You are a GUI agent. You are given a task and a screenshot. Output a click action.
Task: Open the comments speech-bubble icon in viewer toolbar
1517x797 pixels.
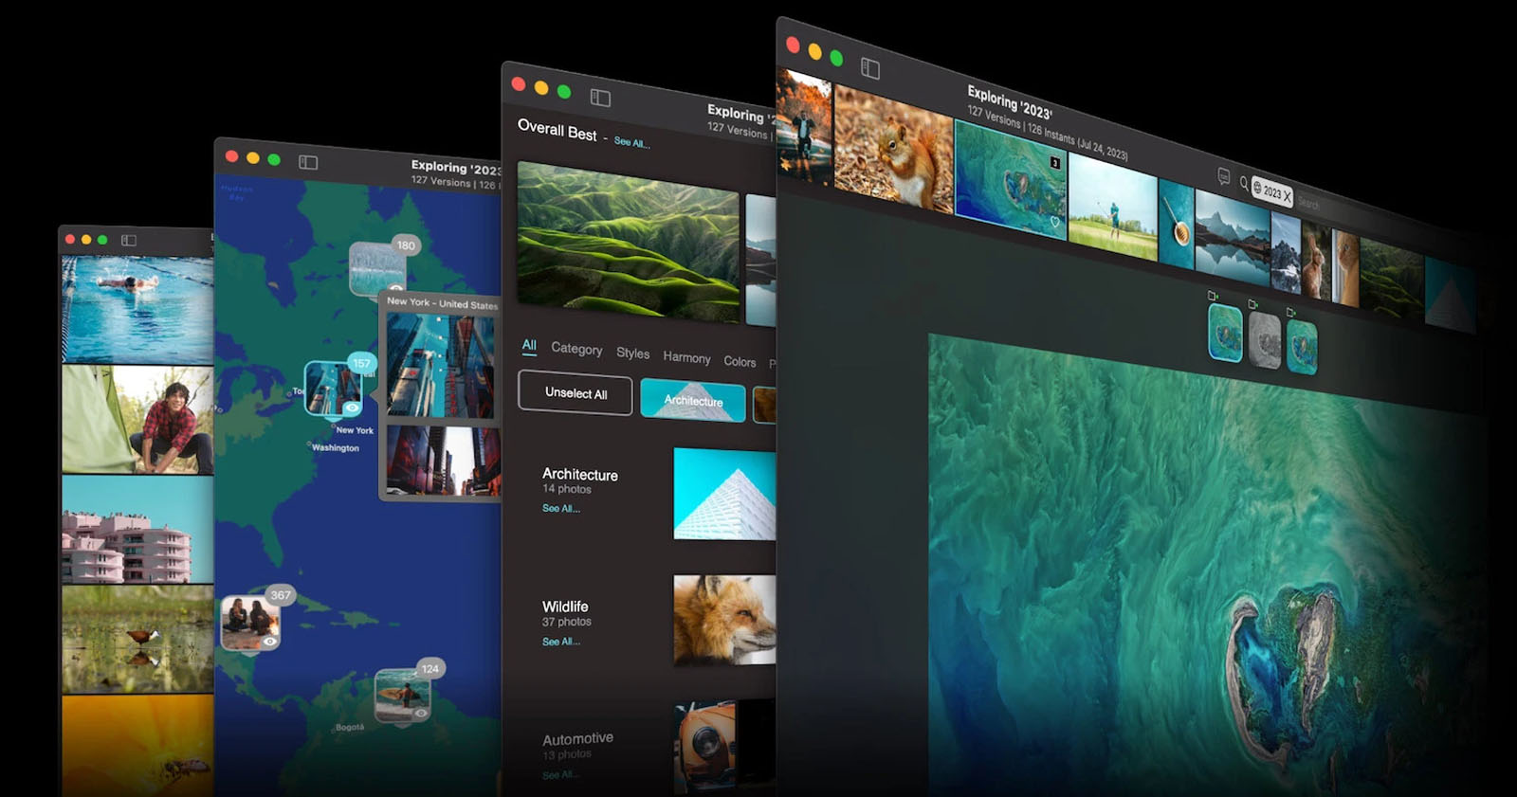click(1223, 176)
